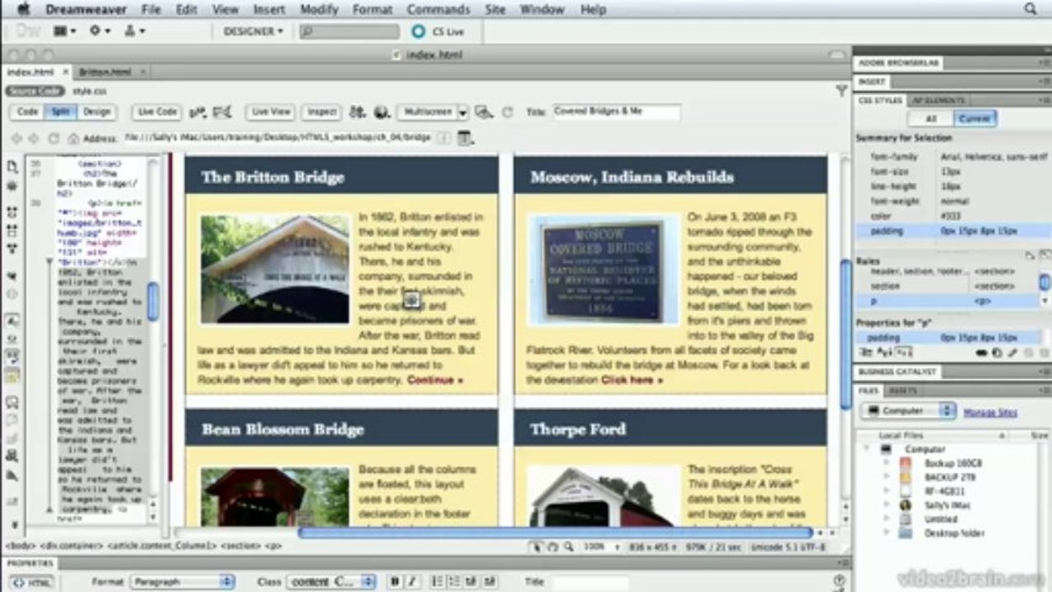Click the Preview in browser globe icon
The image size is (1052, 592).
381,112
